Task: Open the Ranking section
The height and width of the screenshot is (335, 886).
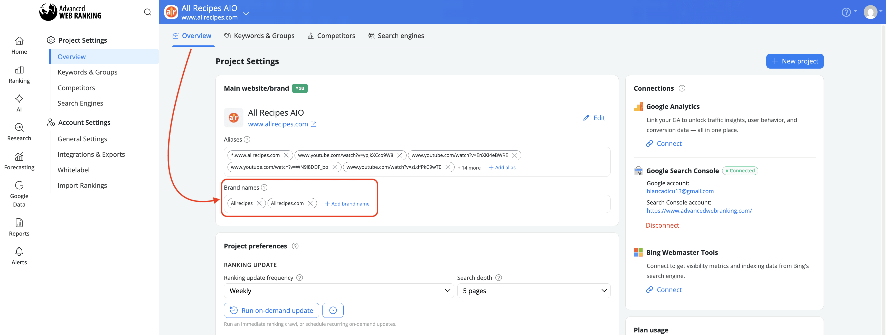Action: click(19, 75)
